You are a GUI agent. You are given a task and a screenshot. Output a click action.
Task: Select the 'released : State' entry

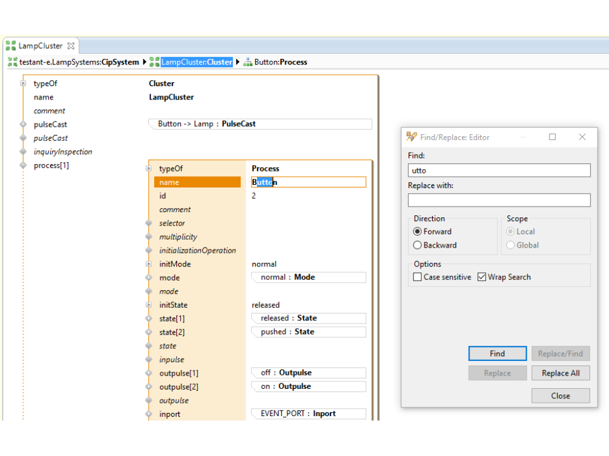(x=308, y=318)
